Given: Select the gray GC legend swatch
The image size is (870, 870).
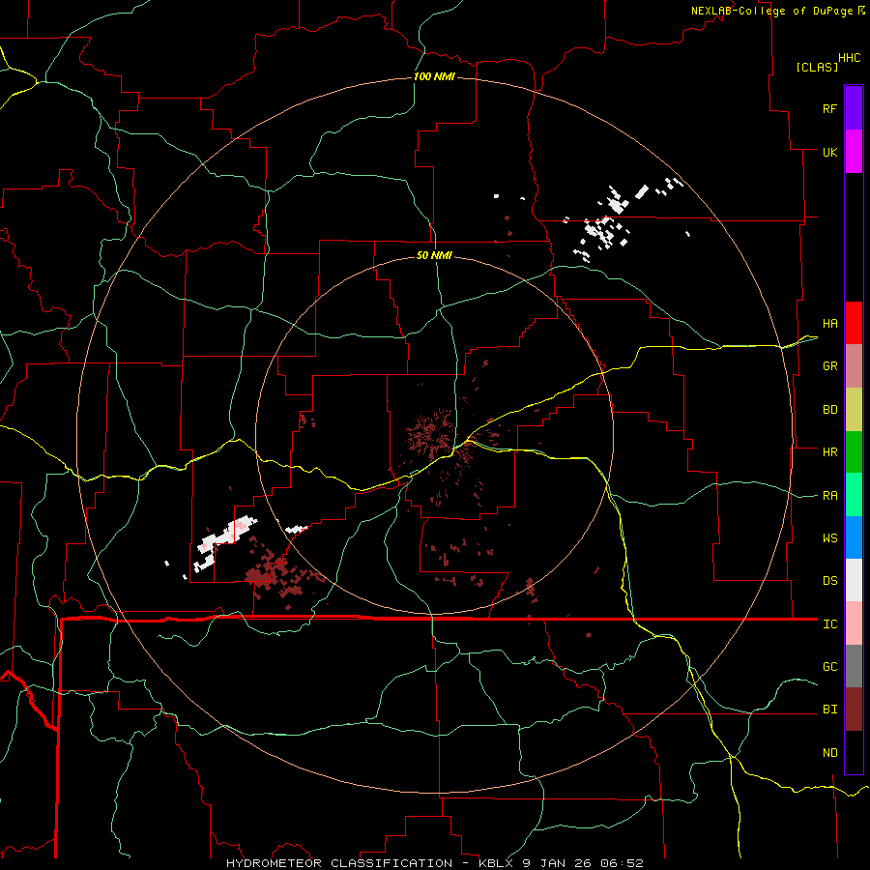Looking at the screenshot, I should tap(854, 666).
